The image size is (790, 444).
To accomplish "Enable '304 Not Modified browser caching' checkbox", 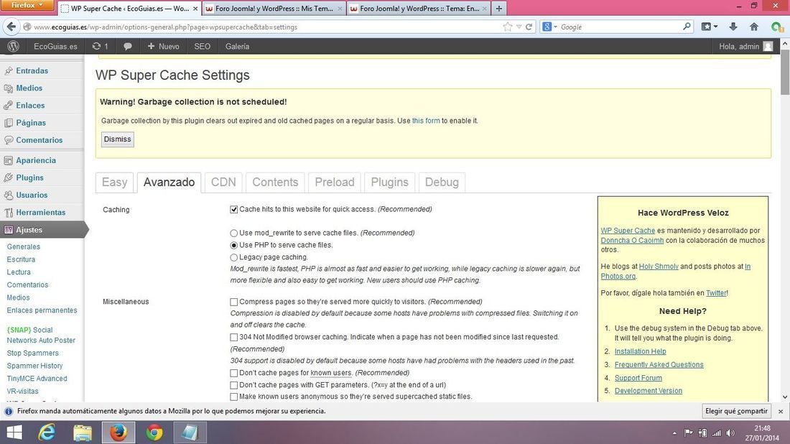I will [x=234, y=337].
